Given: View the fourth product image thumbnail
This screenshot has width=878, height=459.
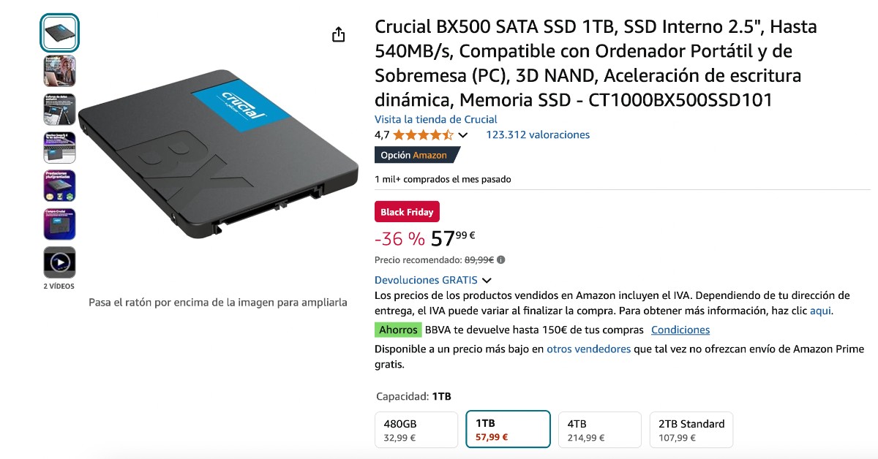Looking at the screenshot, I should 59,147.
